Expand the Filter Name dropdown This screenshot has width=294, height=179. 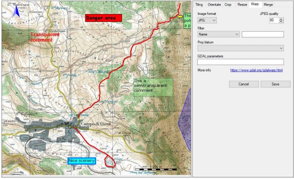[219, 34]
